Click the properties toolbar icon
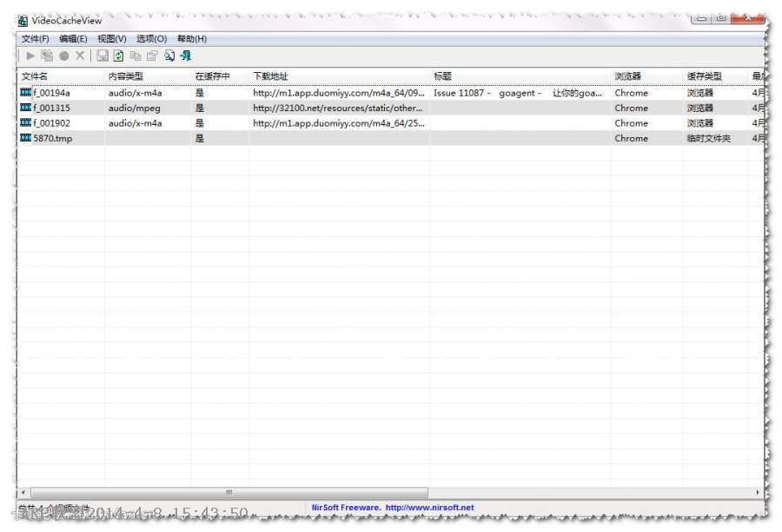This screenshot has height=532, width=782. (152, 56)
